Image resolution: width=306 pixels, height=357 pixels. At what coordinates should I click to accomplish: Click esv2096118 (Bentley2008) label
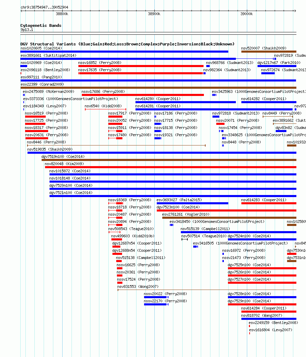pos(45,70)
